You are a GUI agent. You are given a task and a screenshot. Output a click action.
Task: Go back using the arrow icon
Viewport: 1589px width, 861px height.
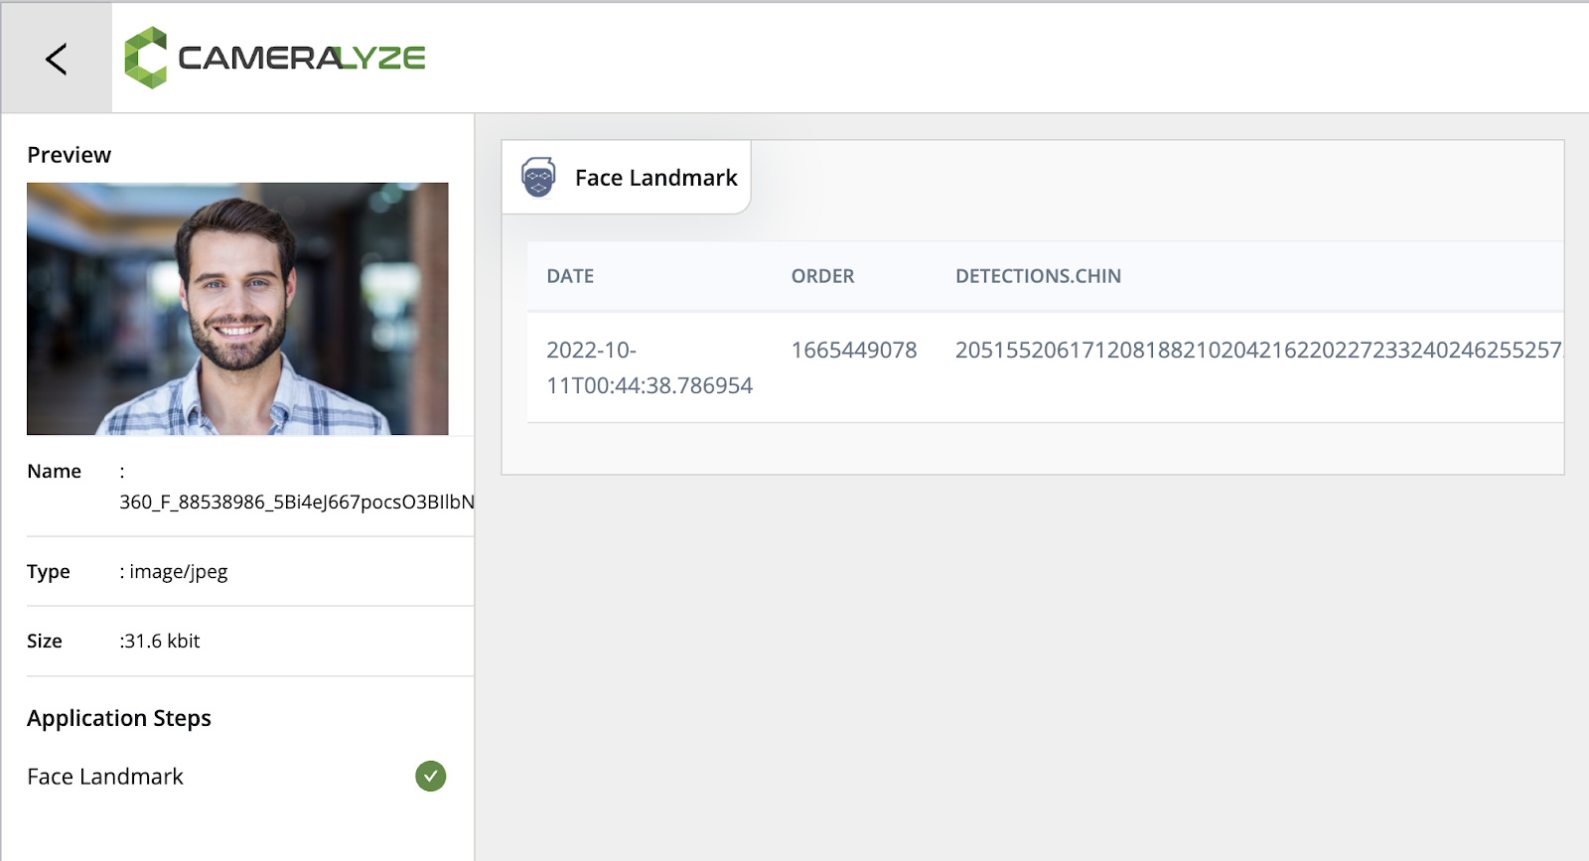point(57,59)
